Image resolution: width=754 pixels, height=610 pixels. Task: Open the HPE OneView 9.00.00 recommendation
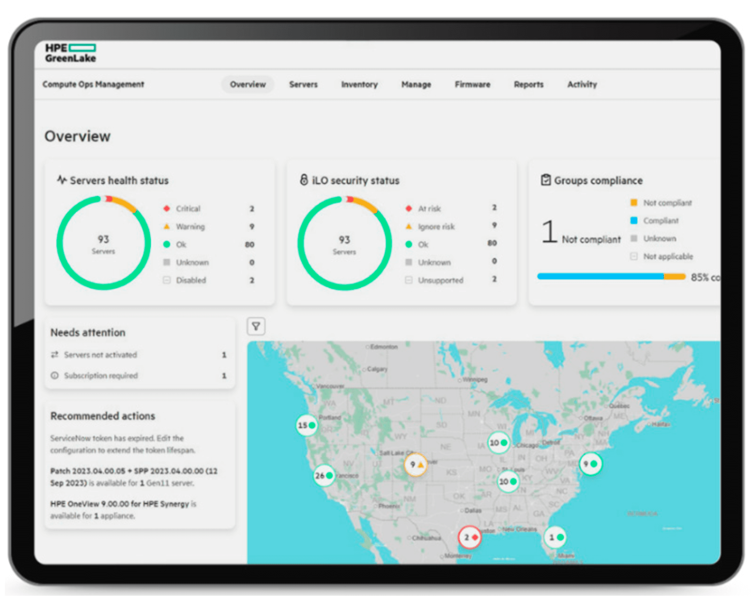[123, 509]
